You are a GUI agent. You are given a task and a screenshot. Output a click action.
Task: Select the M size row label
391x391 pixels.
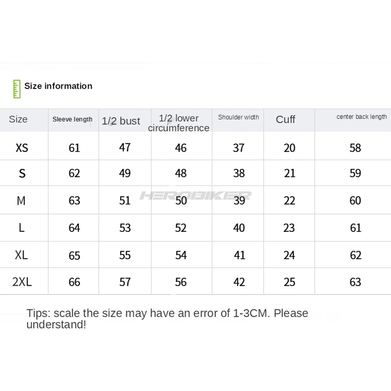pyautogui.click(x=21, y=201)
